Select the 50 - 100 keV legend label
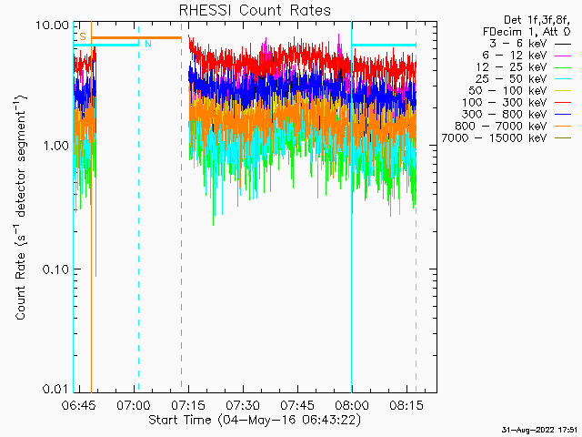Screen dimensions: 582x437 (x=507, y=91)
